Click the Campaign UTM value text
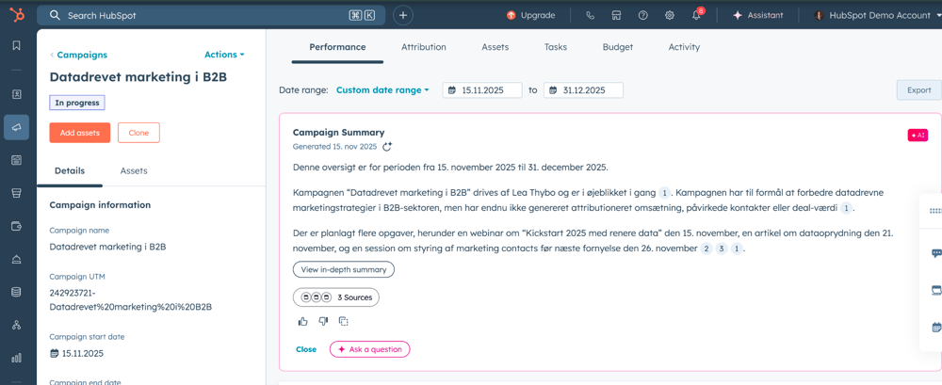 (131, 299)
